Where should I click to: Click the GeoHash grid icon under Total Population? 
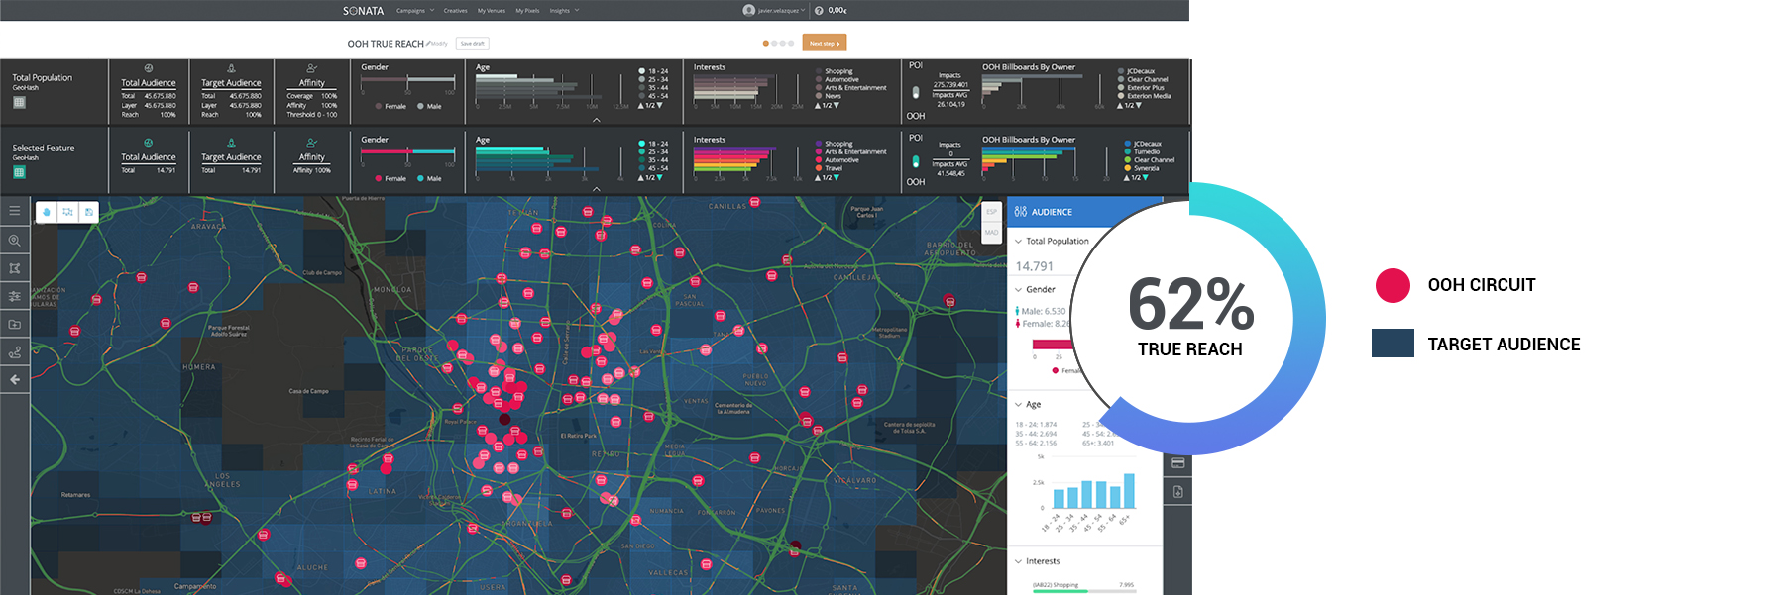pyautogui.click(x=19, y=102)
